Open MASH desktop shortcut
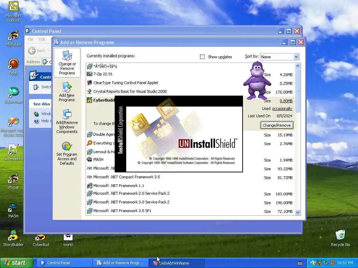Viewport: 358px width, 268px height. (x=13, y=210)
